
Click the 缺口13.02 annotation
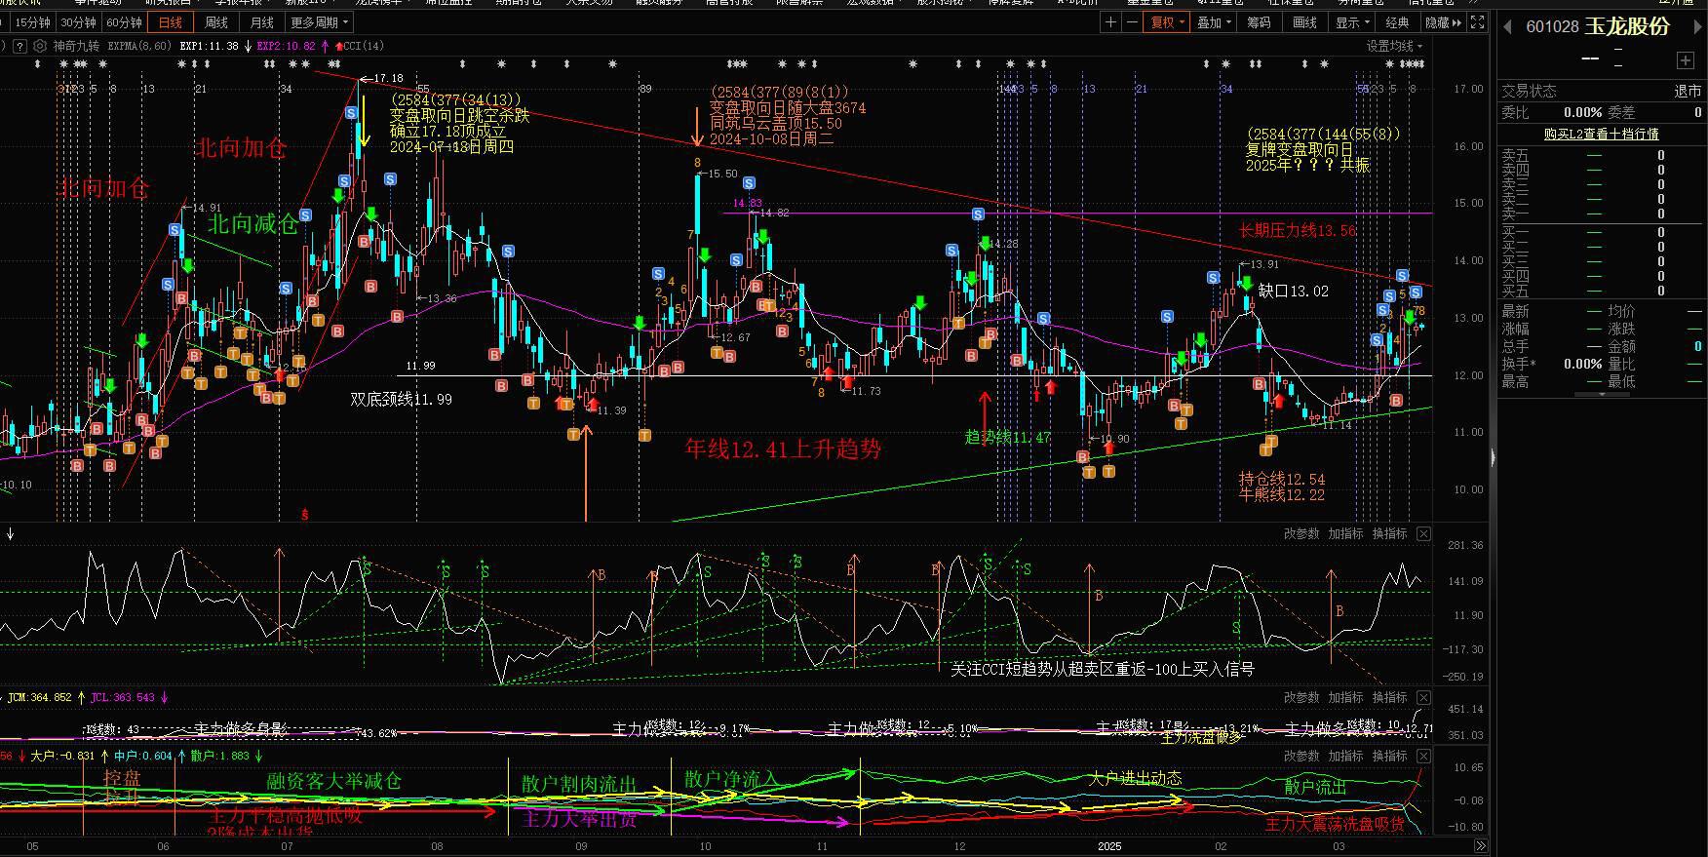click(x=1294, y=291)
